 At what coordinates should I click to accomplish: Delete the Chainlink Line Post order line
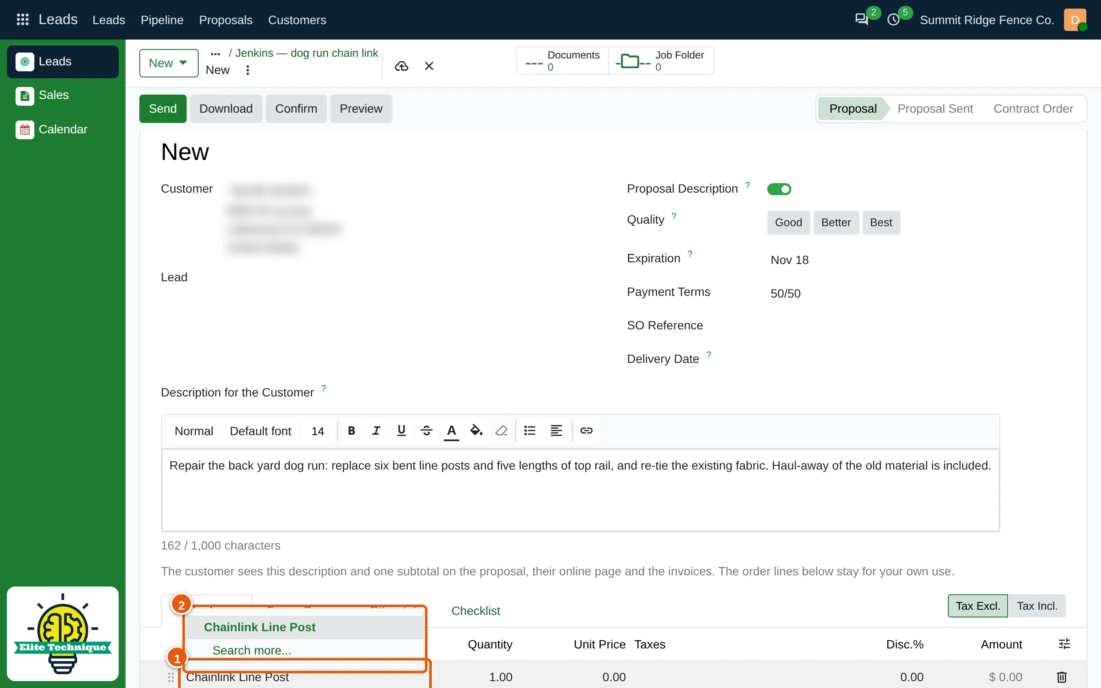[1062, 677]
